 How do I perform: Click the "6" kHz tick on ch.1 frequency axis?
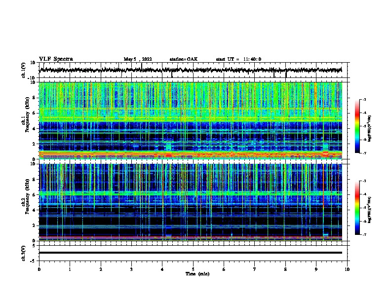[35, 113]
